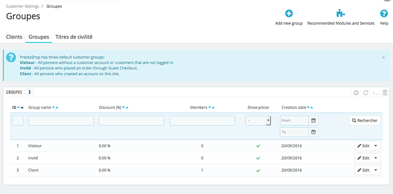The width and height of the screenshot is (393, 194).
Task: Open the Help question mark icon
Action: click(x=384, y=14)
